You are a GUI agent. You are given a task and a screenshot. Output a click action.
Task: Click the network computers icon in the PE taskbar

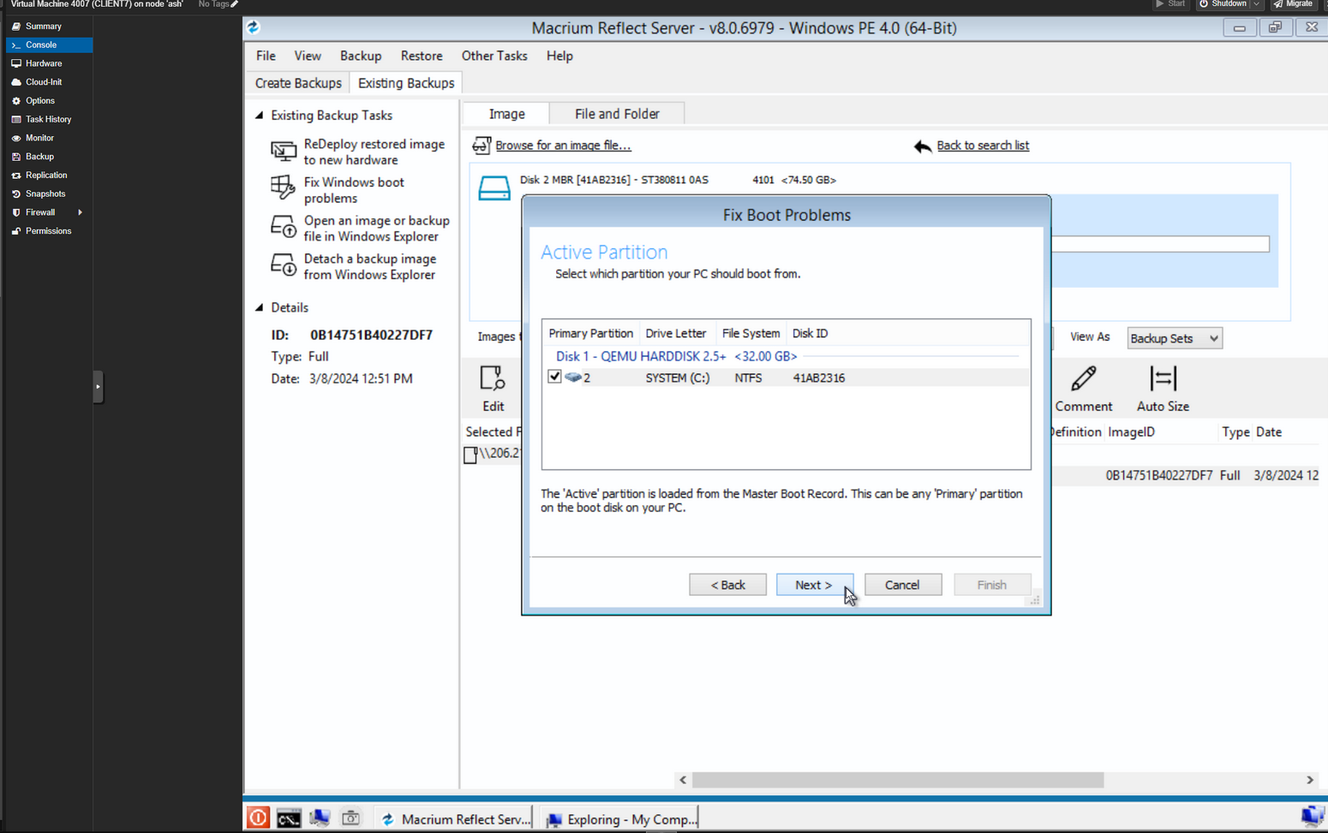pos(320,818)
